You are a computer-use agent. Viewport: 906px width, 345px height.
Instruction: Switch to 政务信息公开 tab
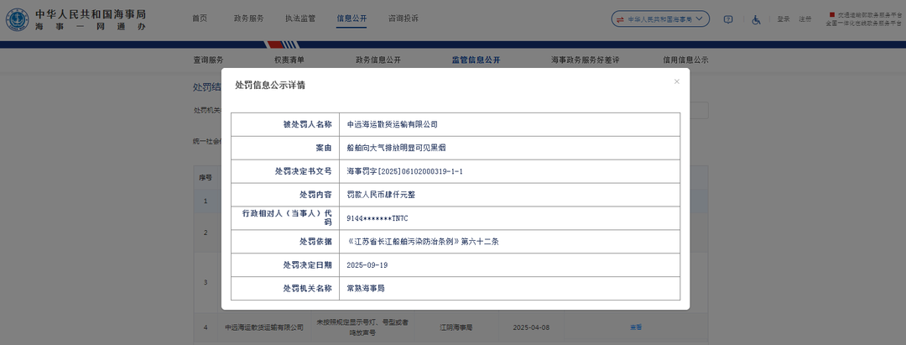pos(378,60)
